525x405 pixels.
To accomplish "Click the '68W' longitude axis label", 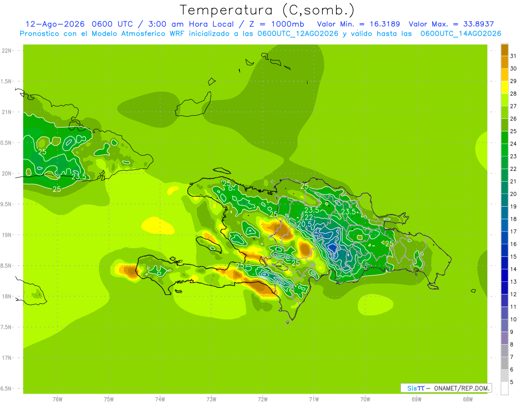I will coord(468,399).
